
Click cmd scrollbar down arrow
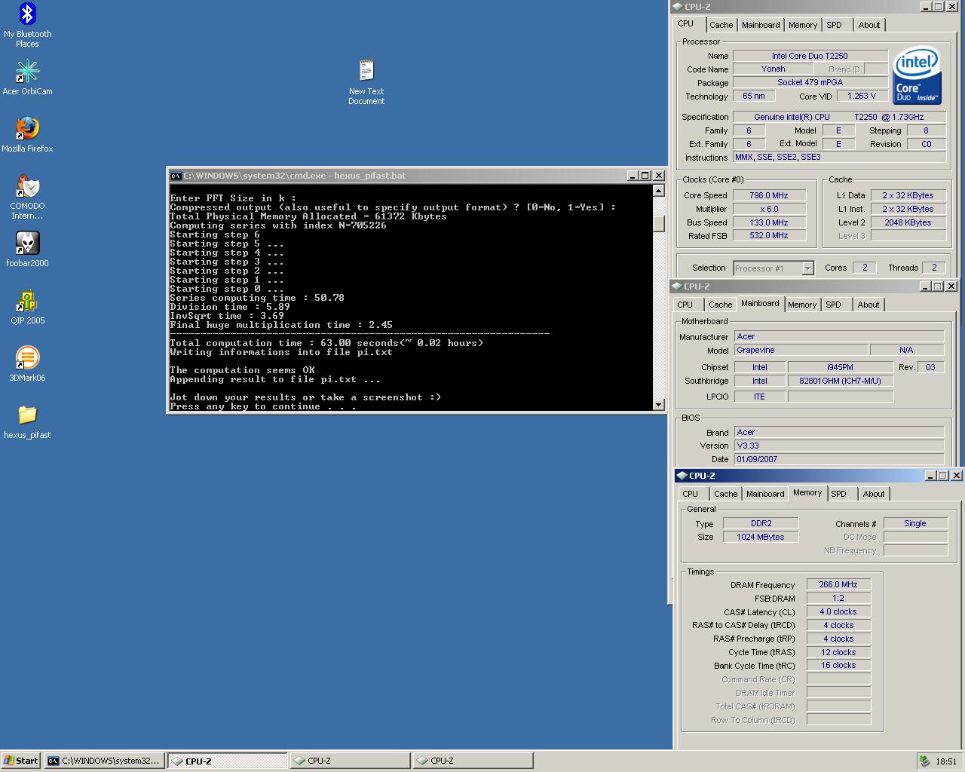(658, 404)
